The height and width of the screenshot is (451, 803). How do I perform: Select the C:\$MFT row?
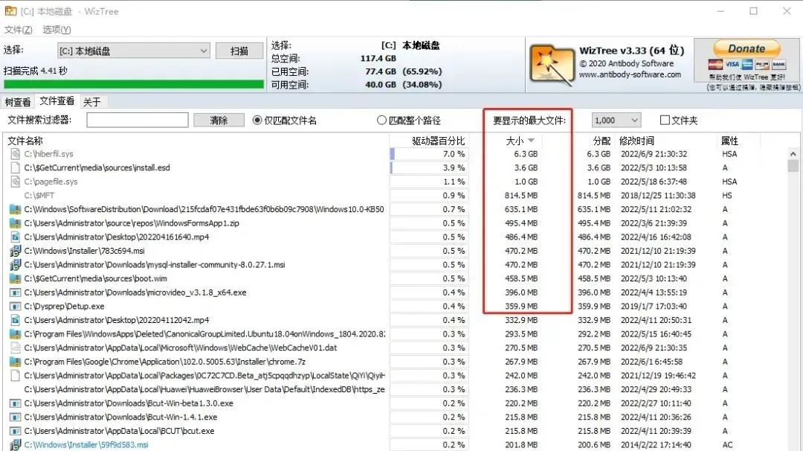[x=394, y=195]
